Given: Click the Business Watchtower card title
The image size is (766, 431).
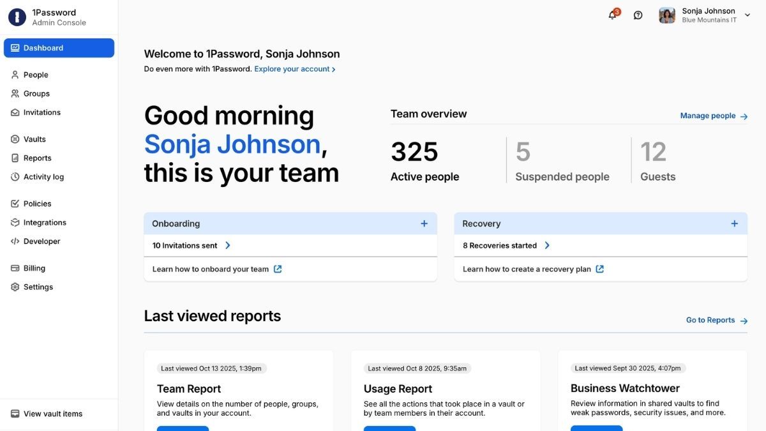Looking at the screenshot, I should (x=625, y=388).
